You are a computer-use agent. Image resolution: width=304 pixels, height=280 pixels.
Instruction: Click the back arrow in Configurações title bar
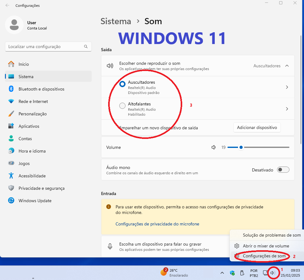coord(7,5)
